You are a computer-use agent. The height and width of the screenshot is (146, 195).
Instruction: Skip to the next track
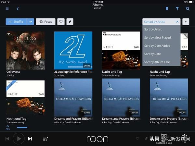point(30,139)
